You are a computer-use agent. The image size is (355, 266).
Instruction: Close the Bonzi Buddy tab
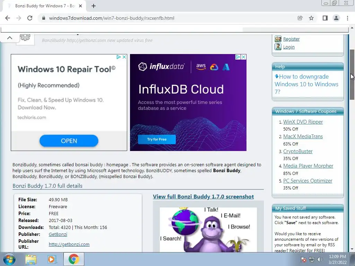[80, 6]
